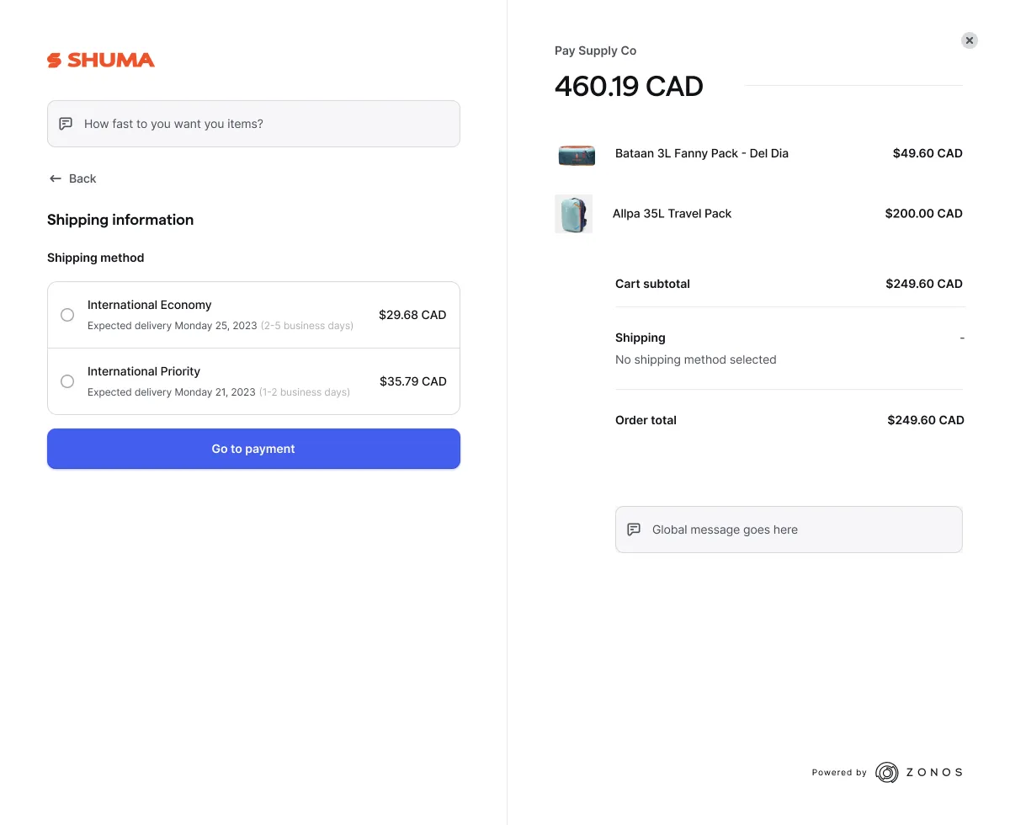Click the Zonos logo icon
Screen dimensions: 1010x825
pyautogui.click(x=886, y=772)
